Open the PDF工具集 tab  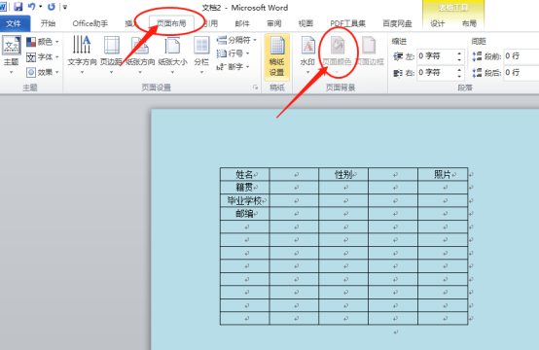pos(348,23)
